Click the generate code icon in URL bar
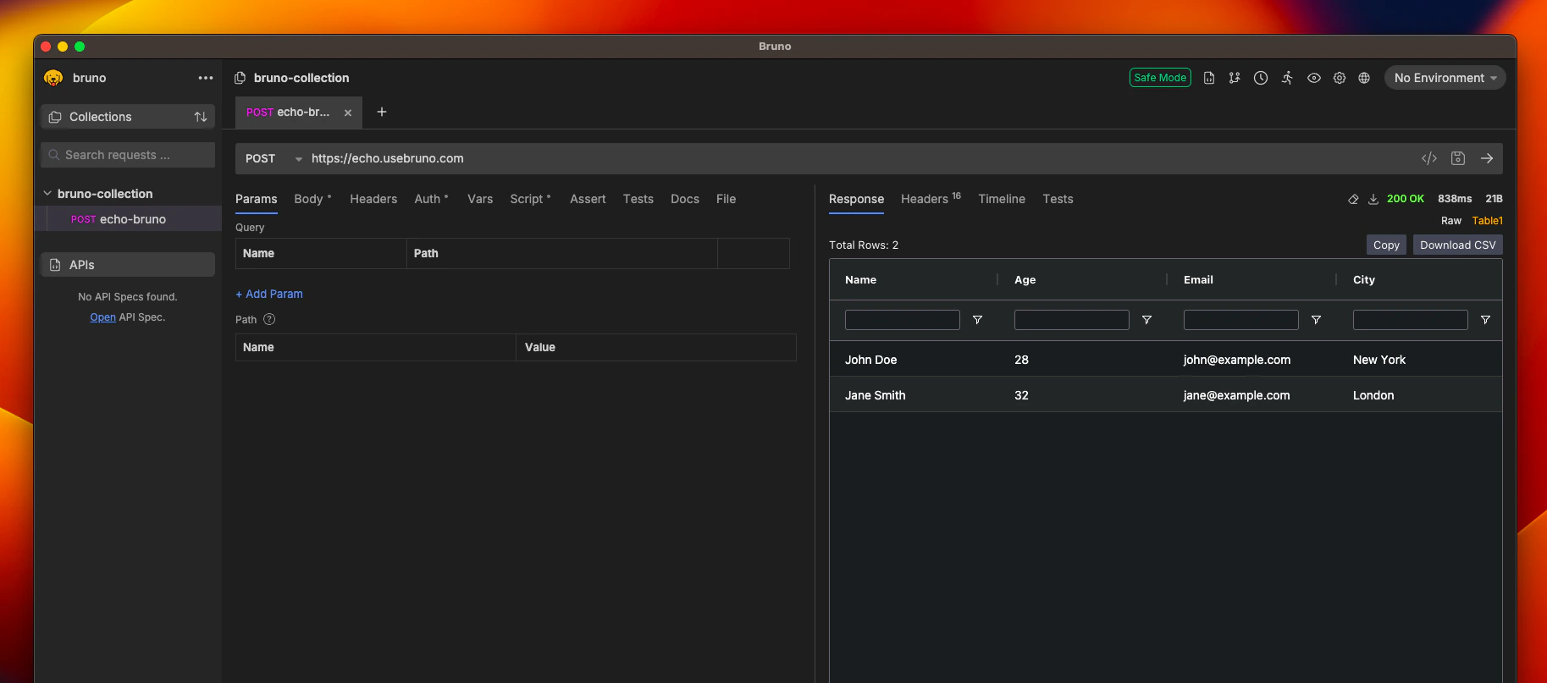The height and width of the screenshot is (683, 1547). [x=1429, y=158]
